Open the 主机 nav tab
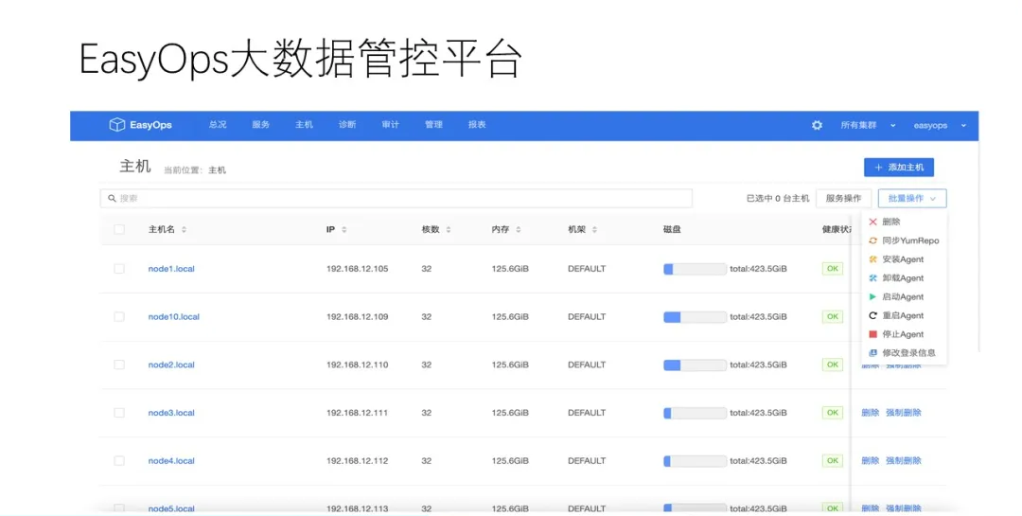Image resolution: width=1022 pixels, height=516 pixels. [304, 125]
